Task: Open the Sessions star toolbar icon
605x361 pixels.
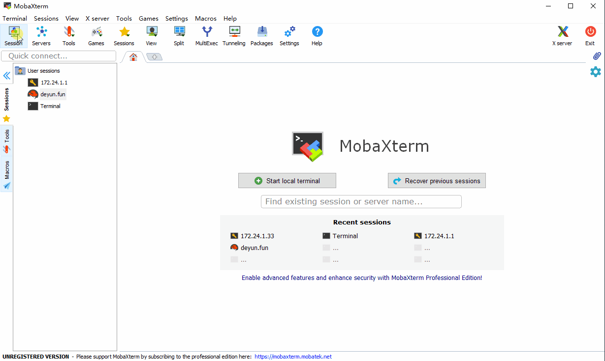Action: point(124,36)
